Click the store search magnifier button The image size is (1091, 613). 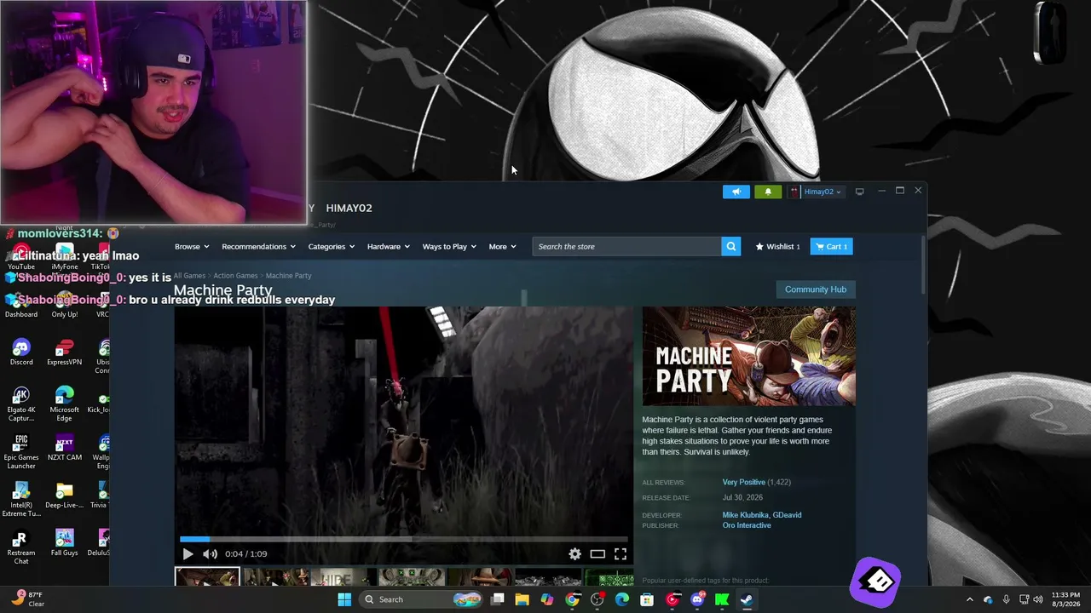(x=730, y=246)
